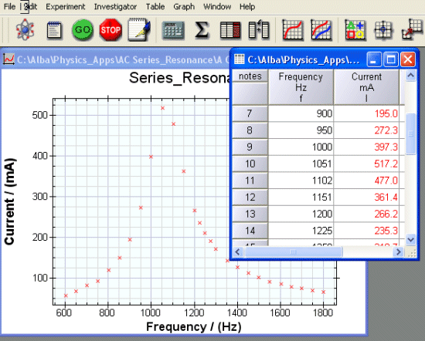Click the table's scroll up arrow
425x341 pixels.
pos(410,76)
